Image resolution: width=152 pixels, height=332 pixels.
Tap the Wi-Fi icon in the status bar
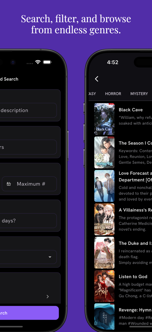pos(38,62)
